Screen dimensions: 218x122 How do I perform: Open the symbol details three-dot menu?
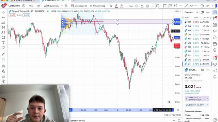coord(208,70)
